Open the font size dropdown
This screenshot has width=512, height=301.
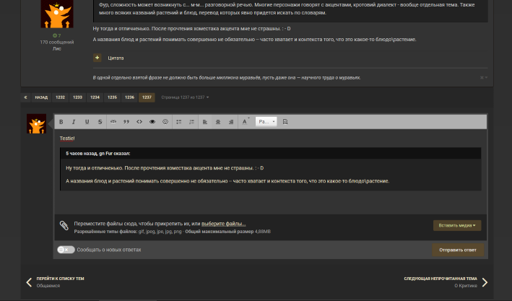(266, 122)
